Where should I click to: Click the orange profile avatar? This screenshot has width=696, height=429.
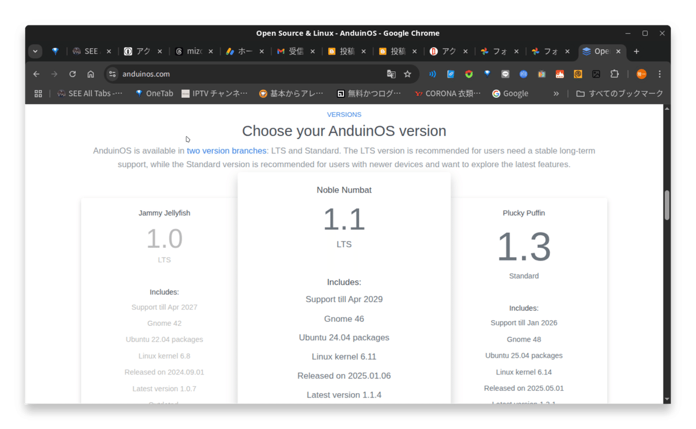(640, 74)
